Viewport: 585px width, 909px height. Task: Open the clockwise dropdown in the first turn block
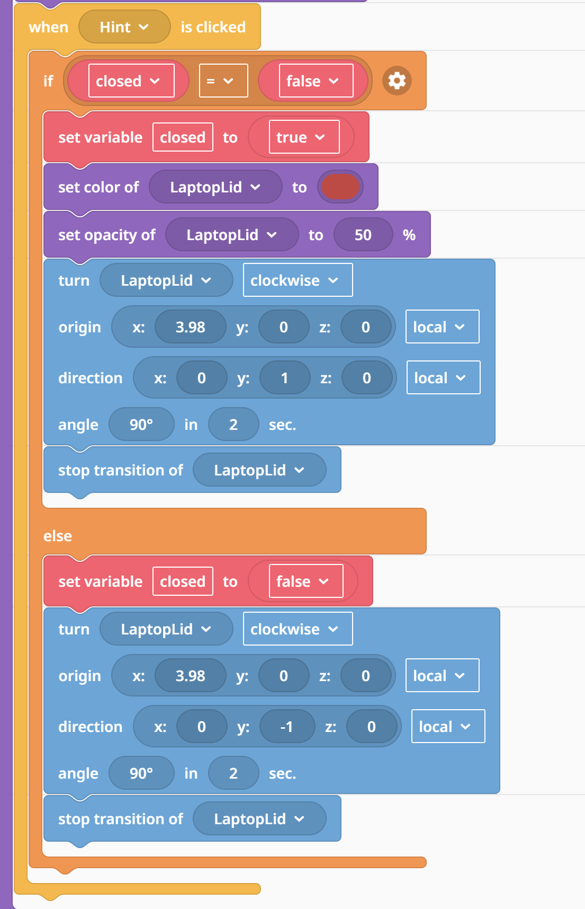click(298, 280)
